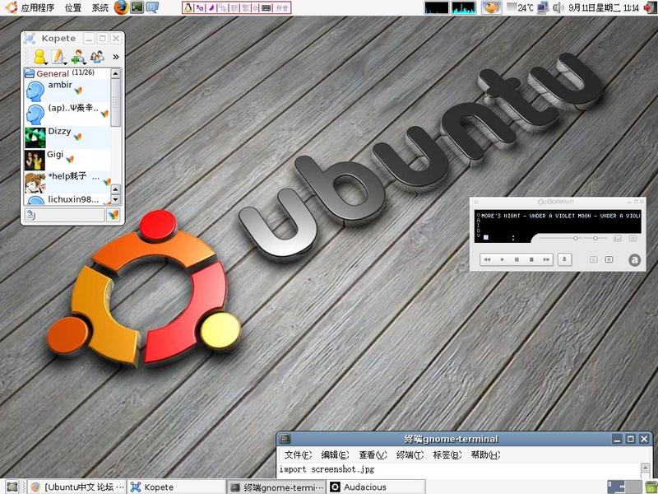658x494 pixels.
Task: Open the 系统 (System) menu
Action: (x=100, y=7)
